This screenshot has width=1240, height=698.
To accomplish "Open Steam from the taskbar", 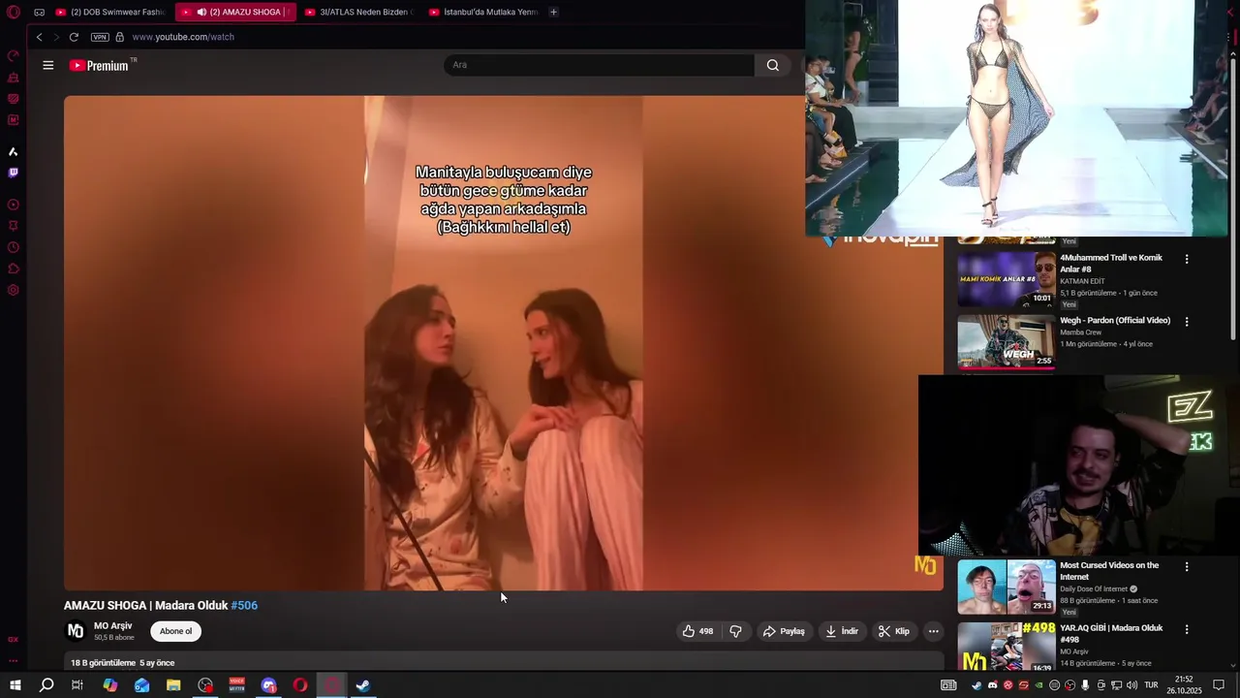I will pos(363,685).
